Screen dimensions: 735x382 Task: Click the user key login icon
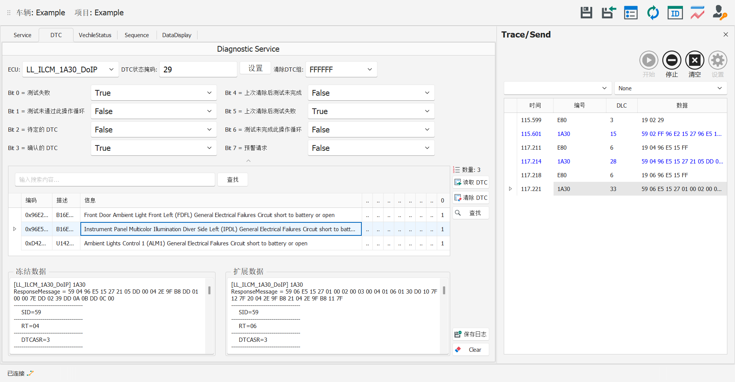point(720,13)
